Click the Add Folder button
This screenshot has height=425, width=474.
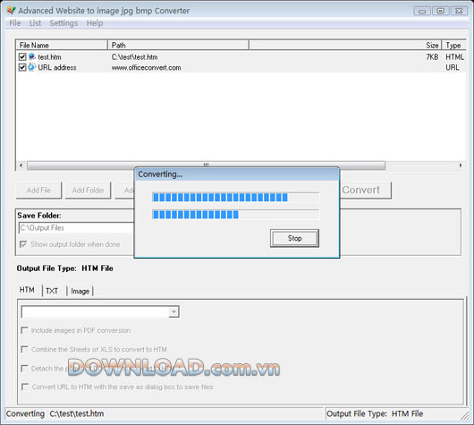pos(88,191)
